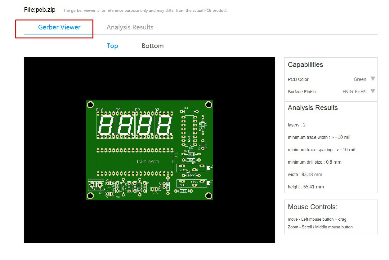389x260 pixels.
Task: Click the minimum trace spacing entry
Action: [x=322, y=150]
